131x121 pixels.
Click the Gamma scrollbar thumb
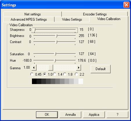(51, 67)
